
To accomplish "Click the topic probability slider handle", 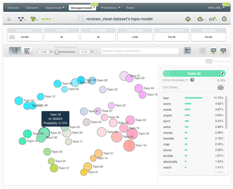I will (57, 52).
